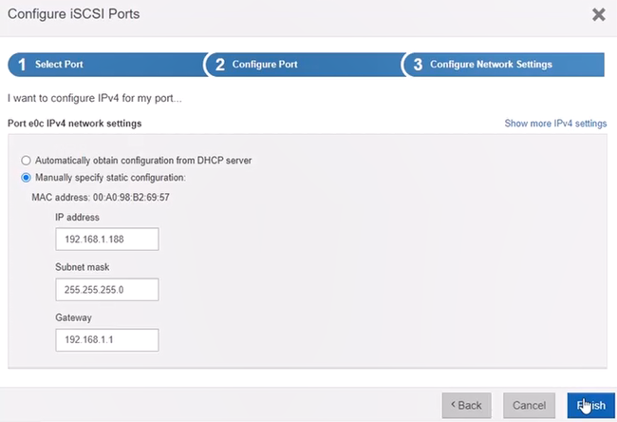Screen dimensions: 617x422
Task: Go to step 2 Configure Port
Action: (x=305, y=65)
